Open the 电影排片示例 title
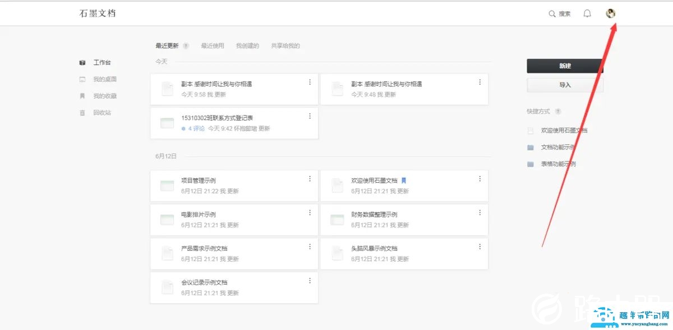The height and width of the screenshot is (330, 673). click(199, 215)
